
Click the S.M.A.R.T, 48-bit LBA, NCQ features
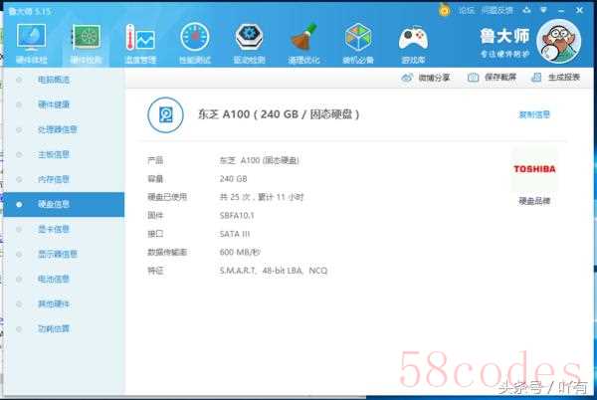tap(274, 271)
